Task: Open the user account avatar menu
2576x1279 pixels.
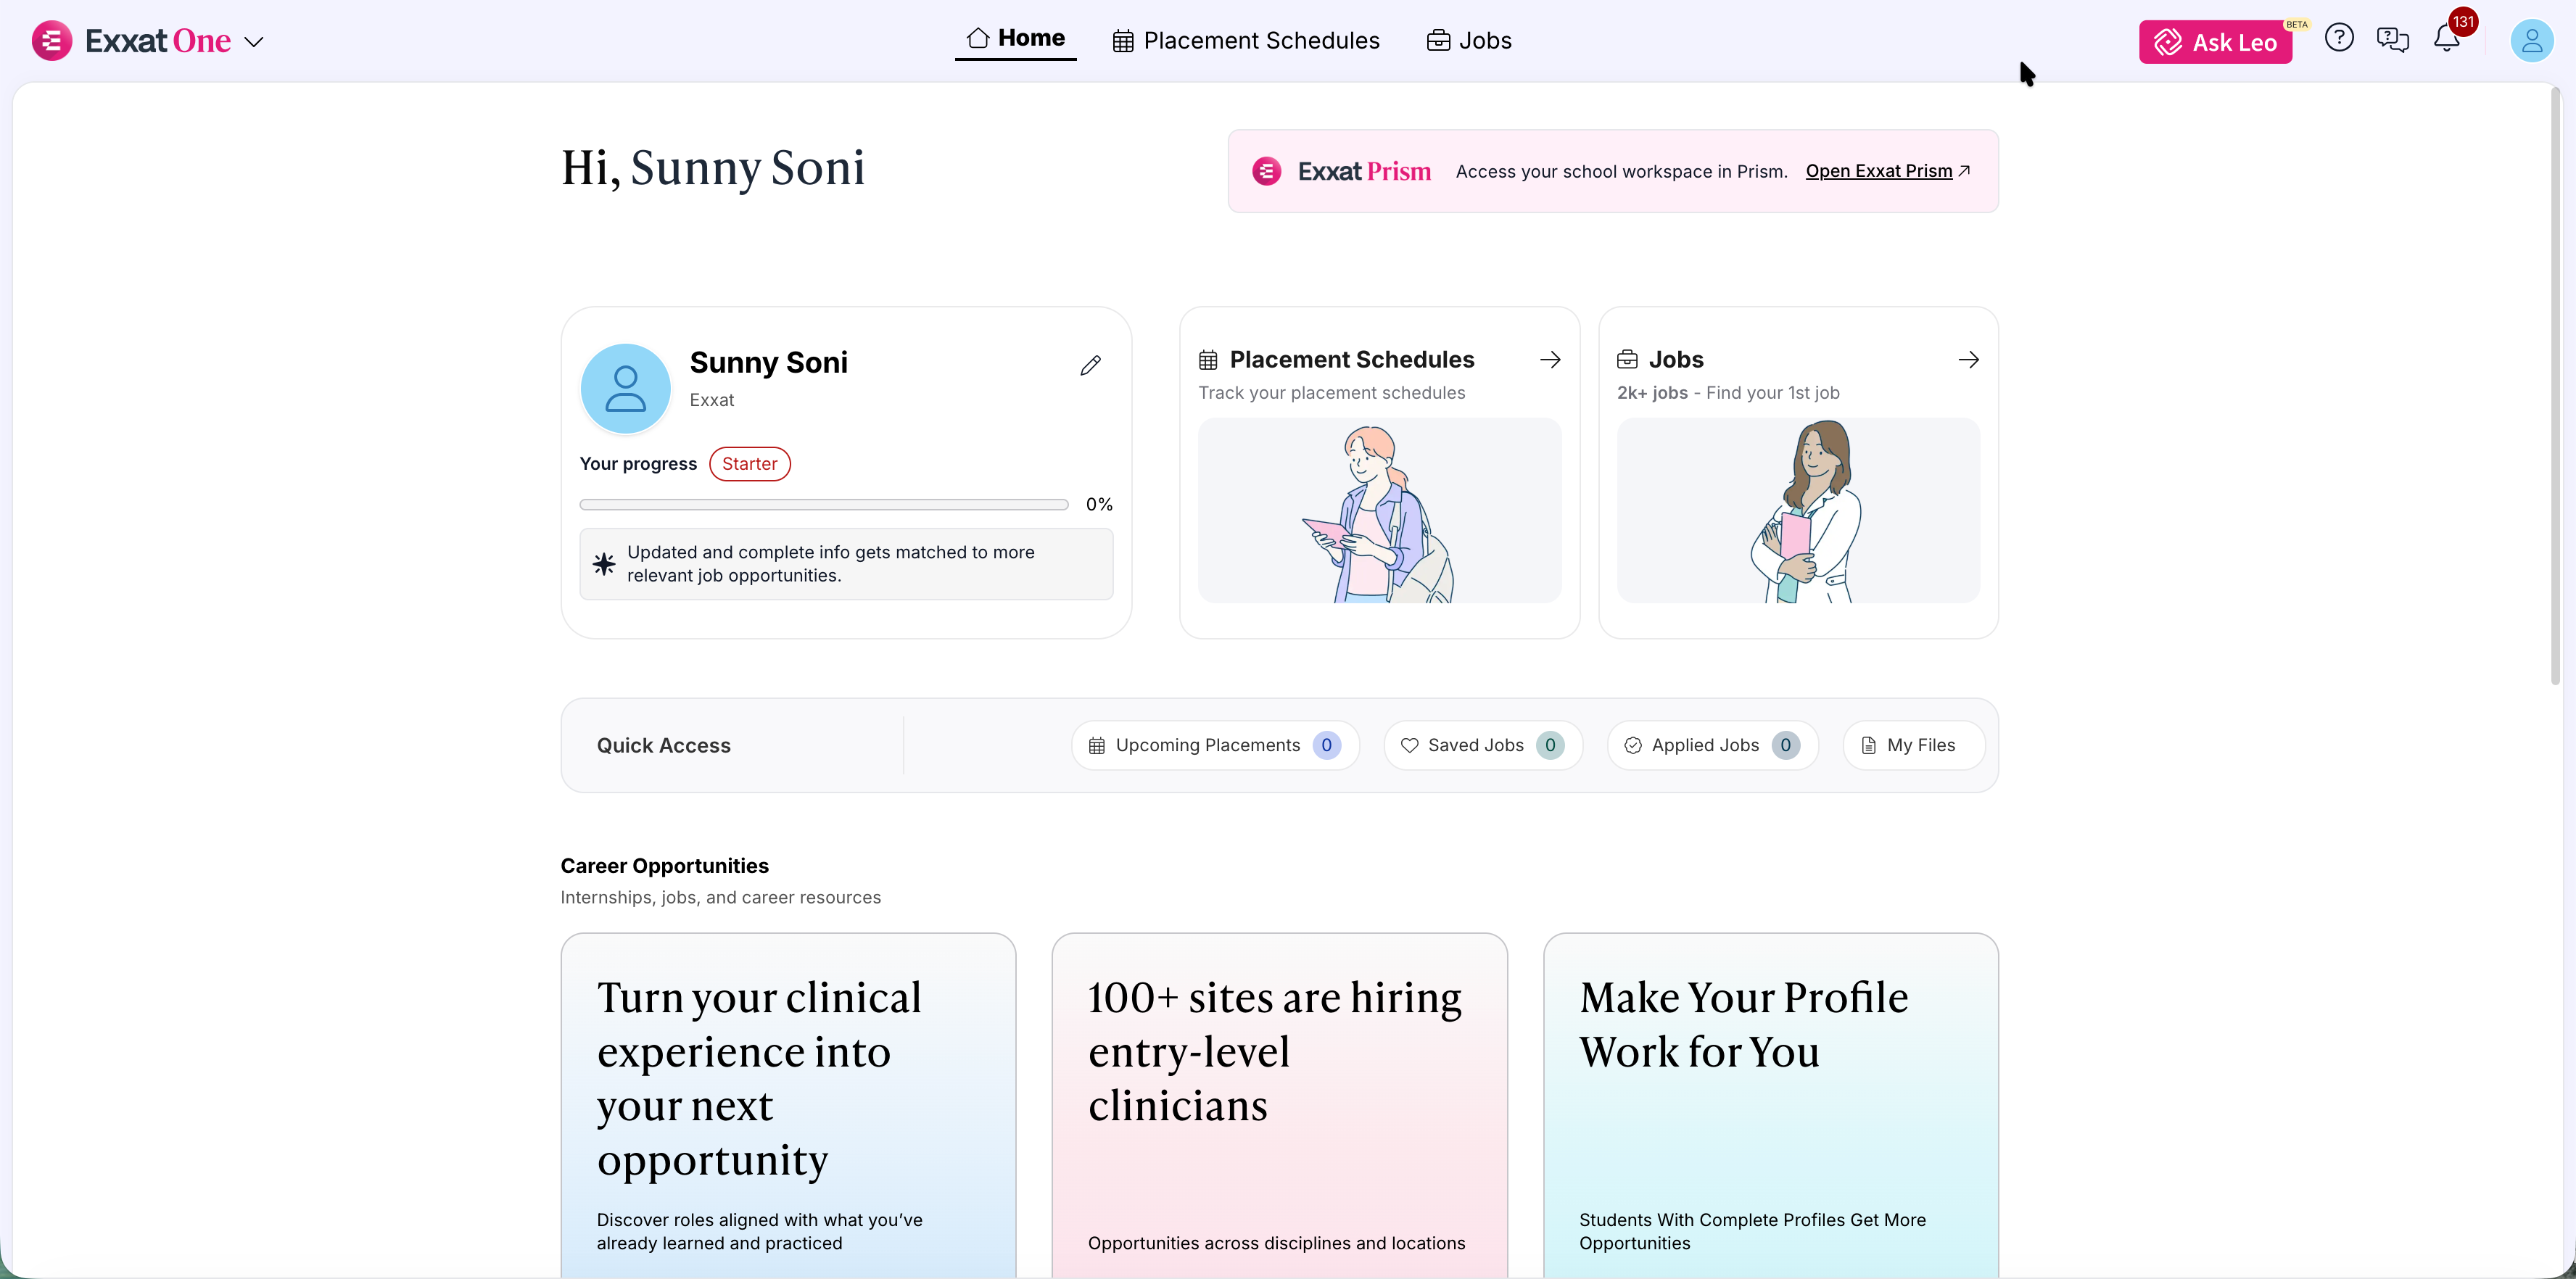Action: (2532, 41)
